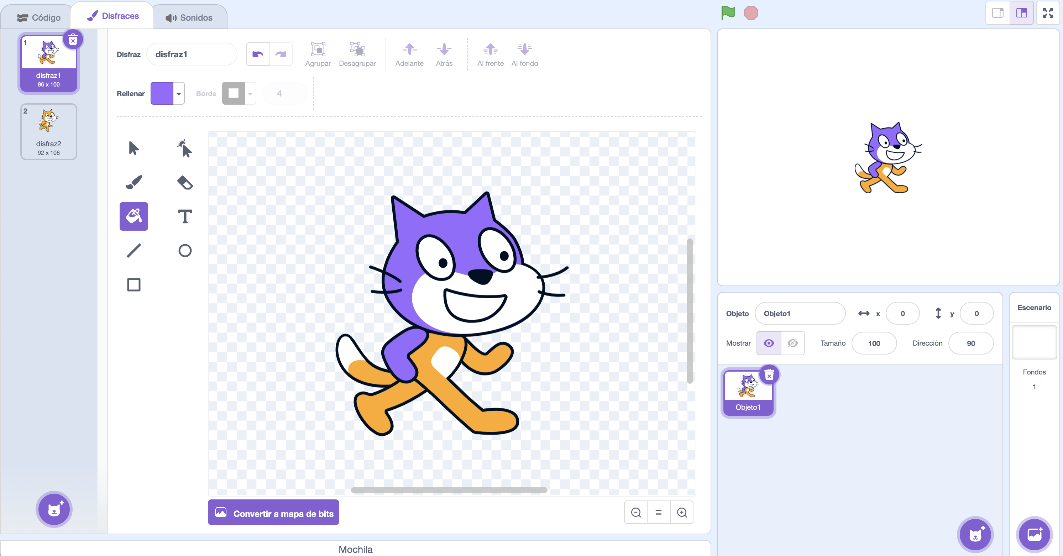Select costume thumbnail disfraz1
This screenshot has height=556, width=1063.
(x=49, y=63)
